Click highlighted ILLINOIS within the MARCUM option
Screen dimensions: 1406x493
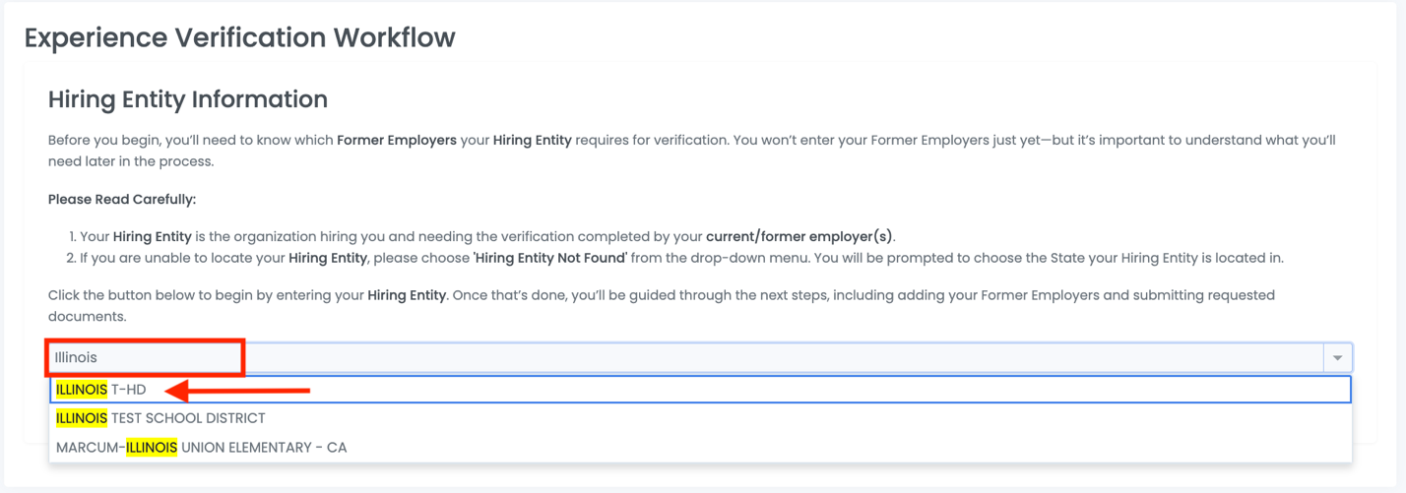click(x=152, y=448)
